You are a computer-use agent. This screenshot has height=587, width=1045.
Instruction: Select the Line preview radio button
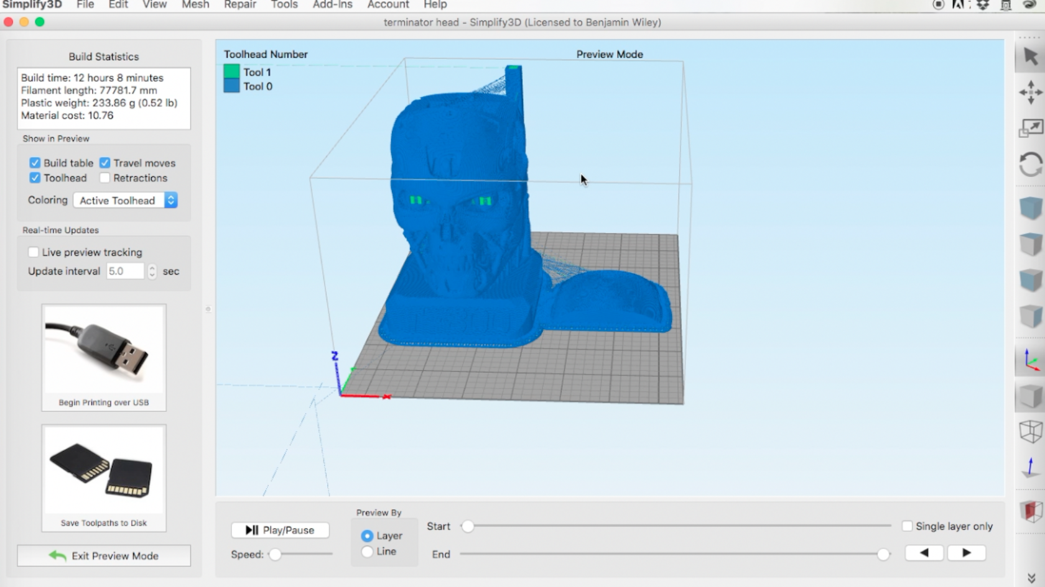pos(367,552)
